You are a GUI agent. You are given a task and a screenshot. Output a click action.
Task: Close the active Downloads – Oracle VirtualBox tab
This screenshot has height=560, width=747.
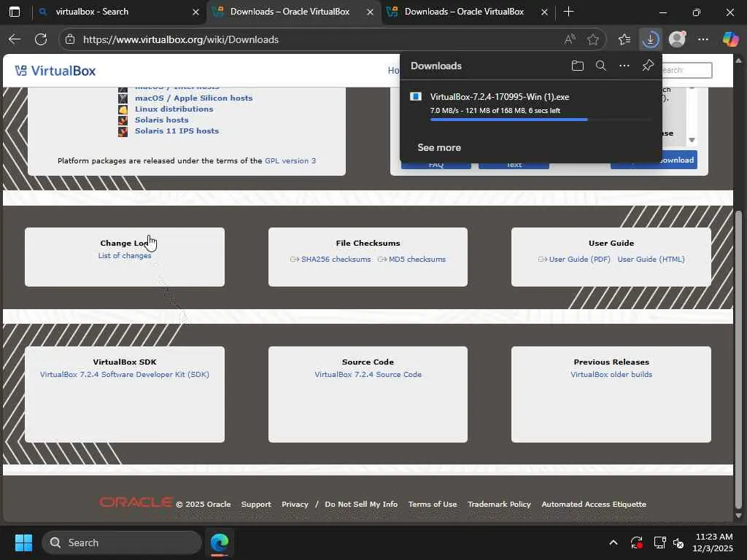click(x=370, y=12)
